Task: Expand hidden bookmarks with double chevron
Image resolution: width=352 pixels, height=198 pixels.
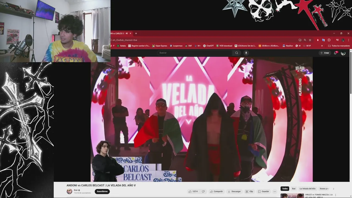Action: [x=322, y=46]
